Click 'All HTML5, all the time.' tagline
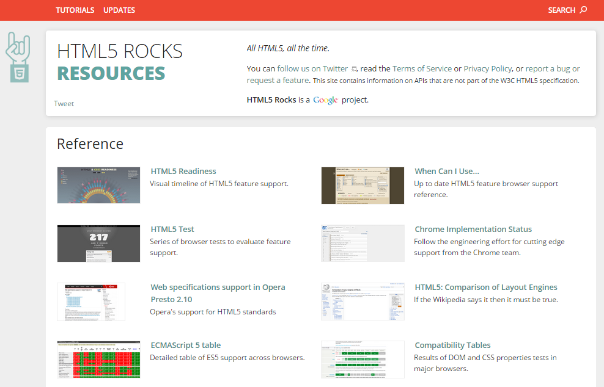This screenshot has height=387, width=604. click(288, 48)
